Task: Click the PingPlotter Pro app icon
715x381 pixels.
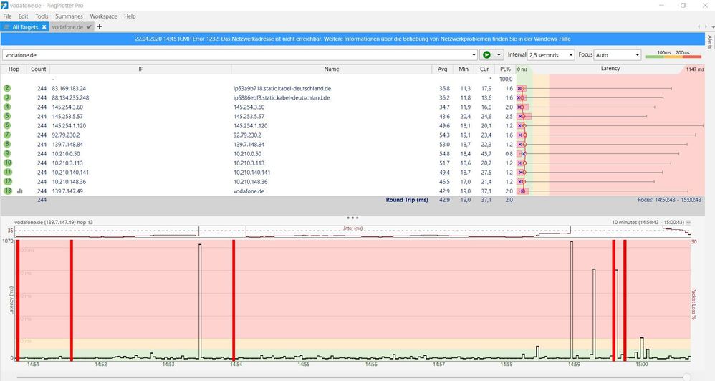Action: point(4,5)
